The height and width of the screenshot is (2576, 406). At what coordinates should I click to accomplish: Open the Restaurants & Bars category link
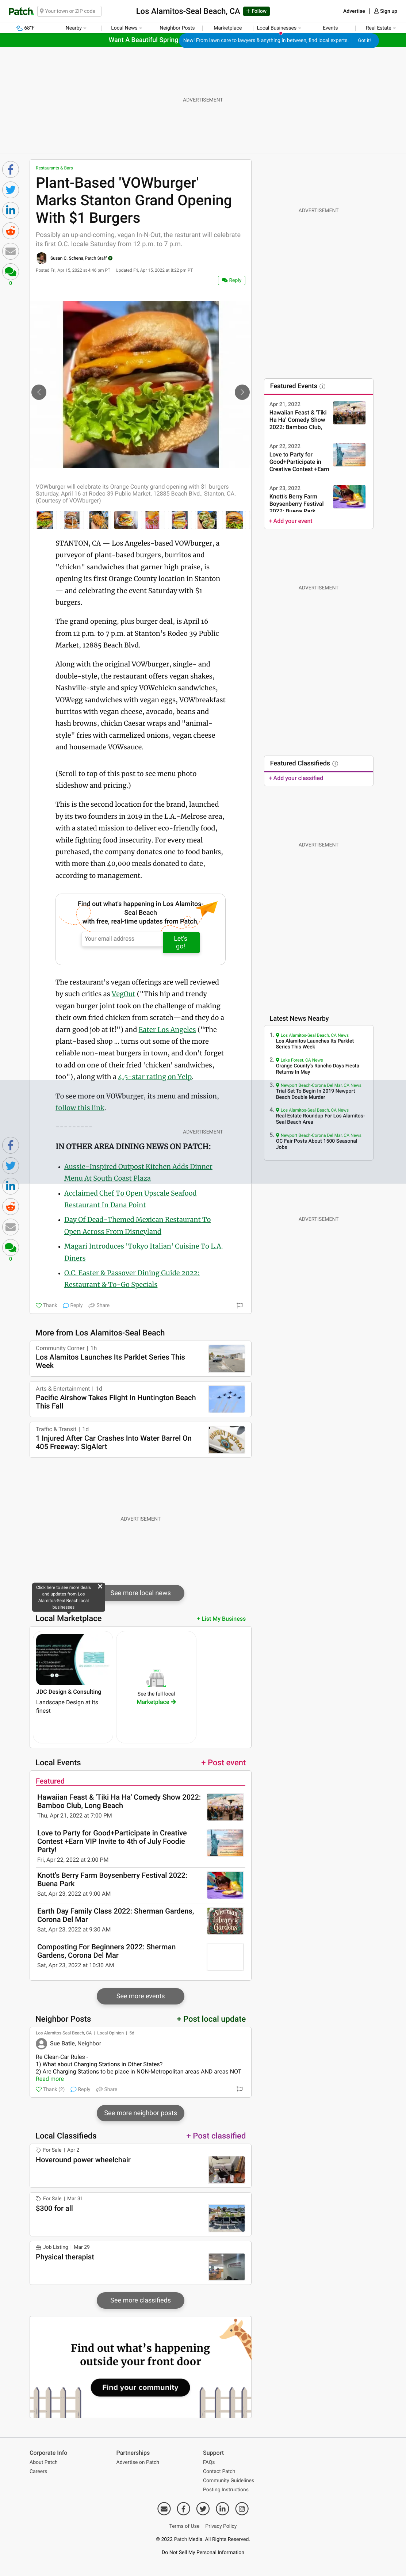pos(54,168)
